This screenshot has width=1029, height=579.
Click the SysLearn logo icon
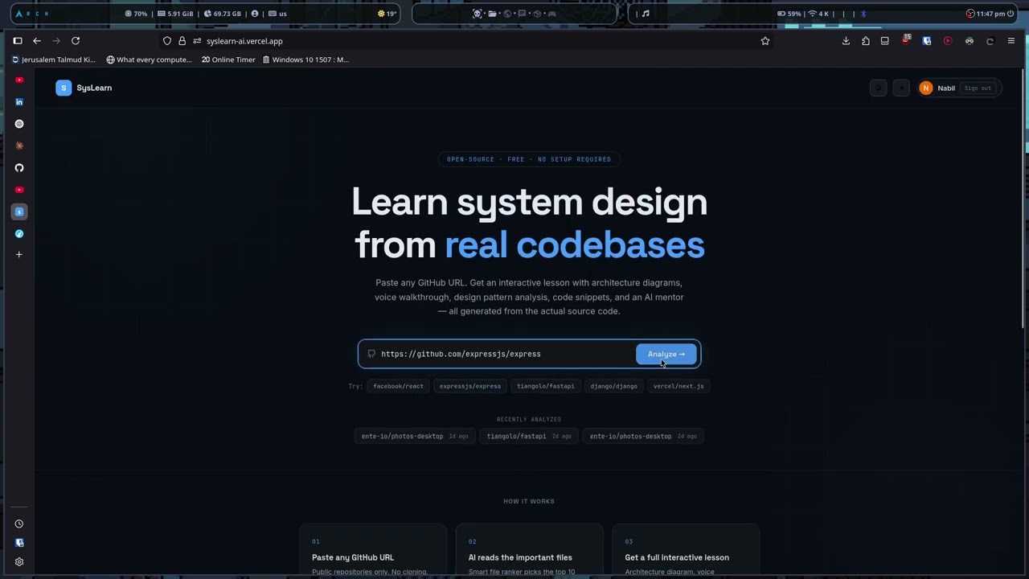pos(64,88)
